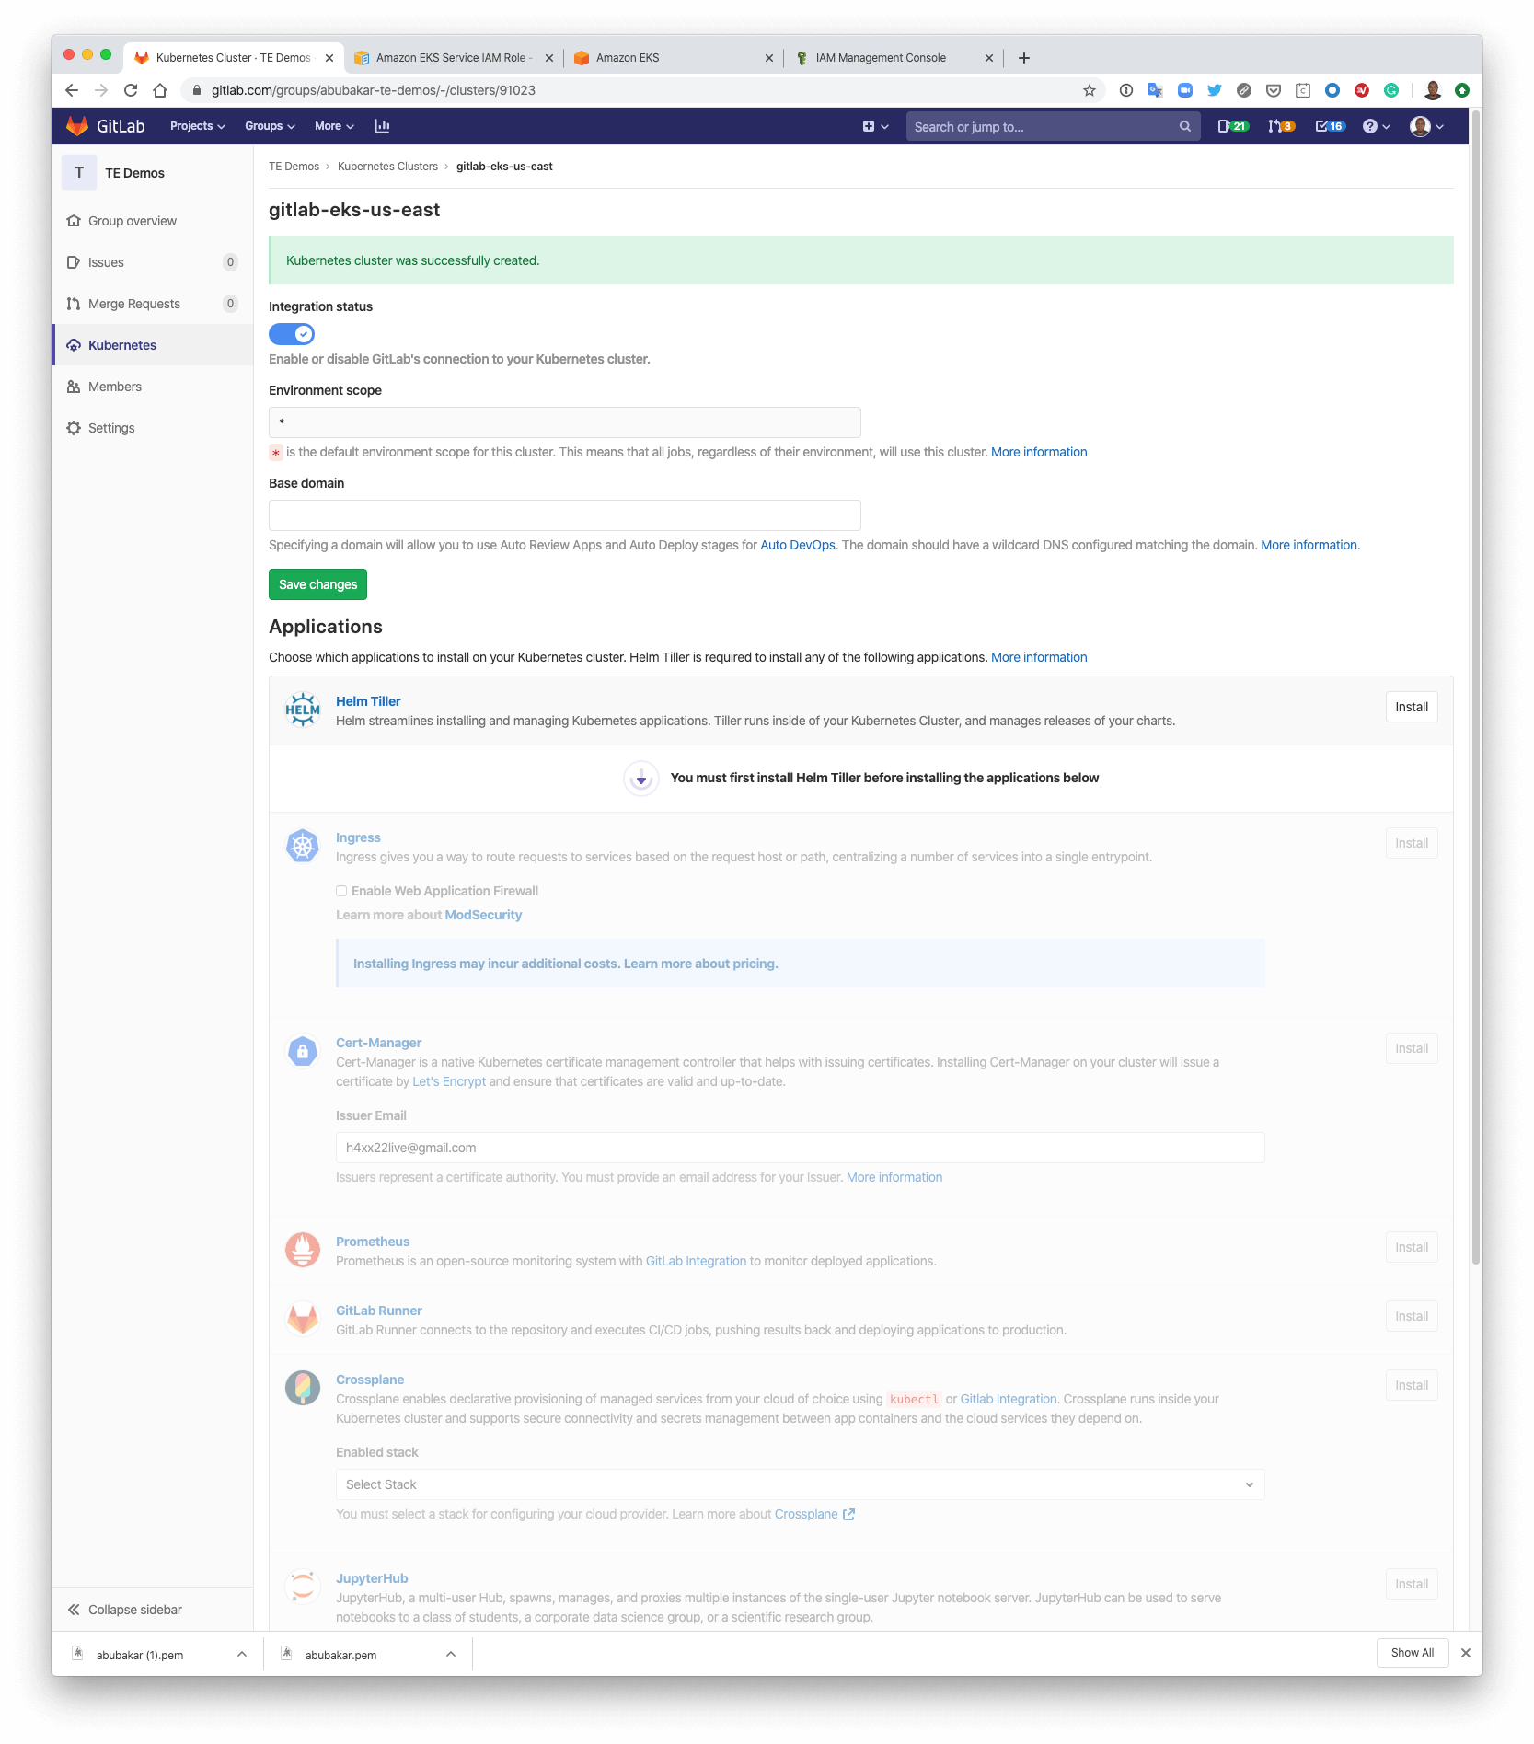The height and width of the screenshot is (1744, 1534).
Task: Switch to Amazon EKS Service IAM Role tab
Action: click(455, 57)
